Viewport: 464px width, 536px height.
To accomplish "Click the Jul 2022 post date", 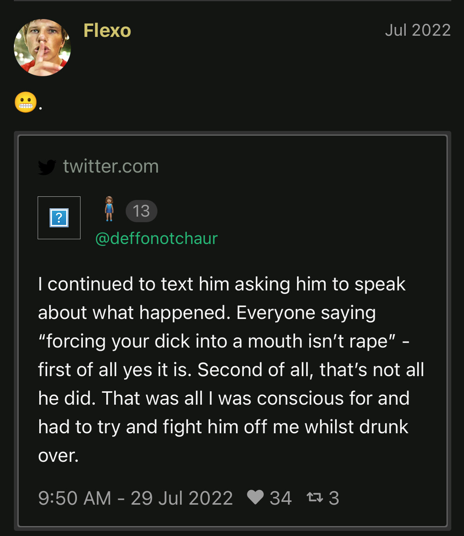I will pyautogui.click(x=418, y=30).
